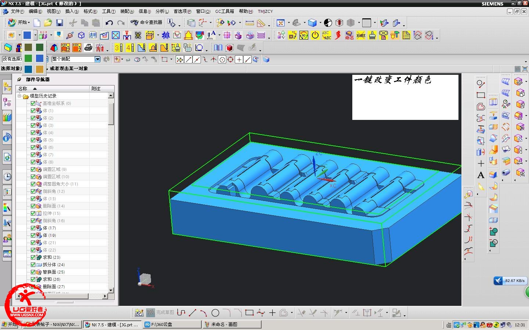Click the yellow power symbol icon
529x330 pixels.
(315, 35)
